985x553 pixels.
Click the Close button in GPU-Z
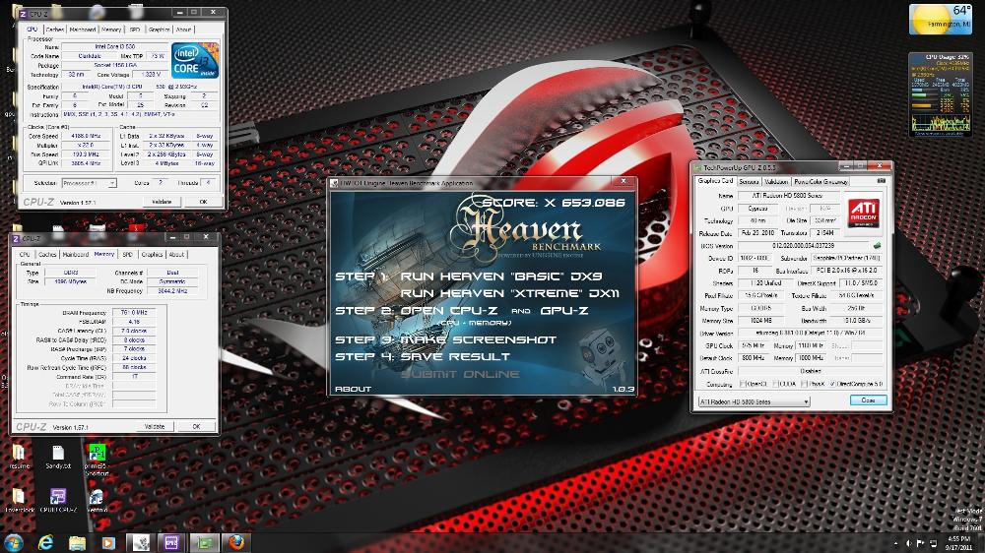point(868,399)
